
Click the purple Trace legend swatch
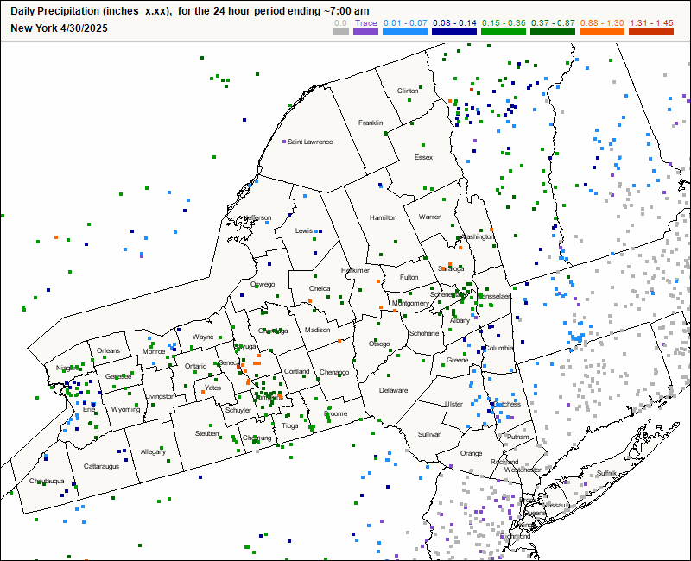365,31
